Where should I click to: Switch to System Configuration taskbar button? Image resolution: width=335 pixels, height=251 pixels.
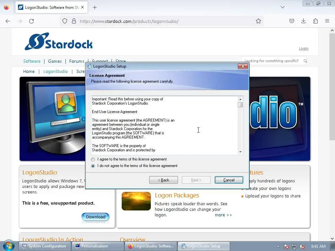click(44, 246)
